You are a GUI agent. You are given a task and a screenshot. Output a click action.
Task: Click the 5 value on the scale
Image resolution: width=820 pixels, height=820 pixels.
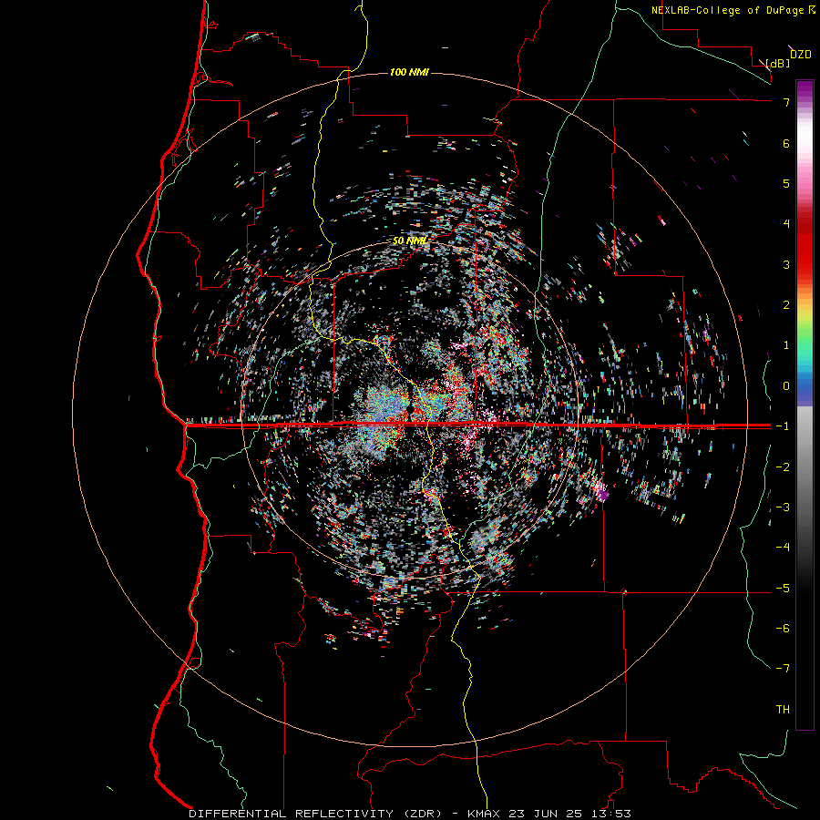pos(786,183)
